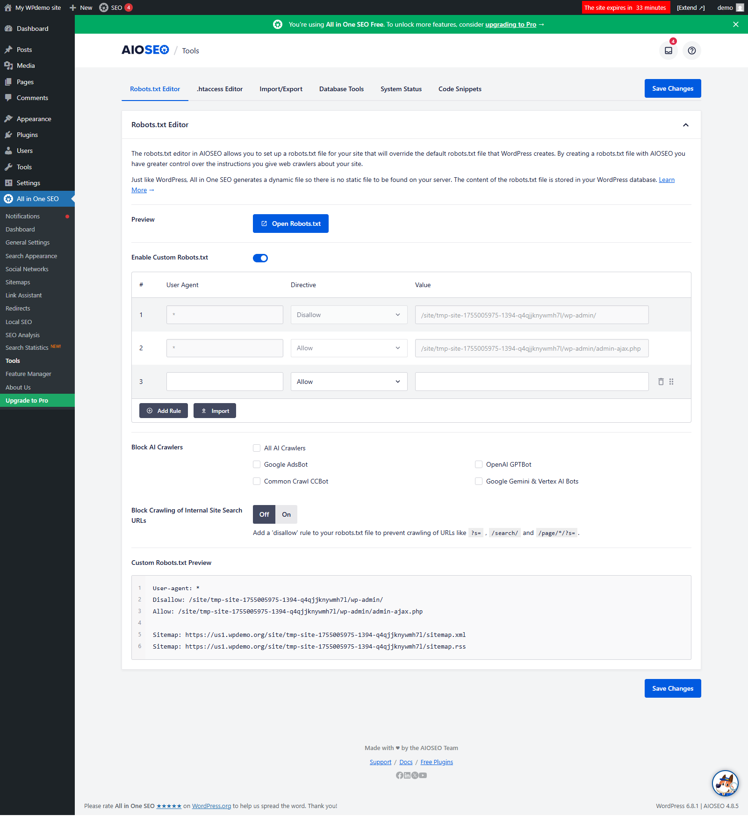Viewport: 748px width, 816px height.
Task: Click the drag handle for rule 3
Action: click(671, 382)
